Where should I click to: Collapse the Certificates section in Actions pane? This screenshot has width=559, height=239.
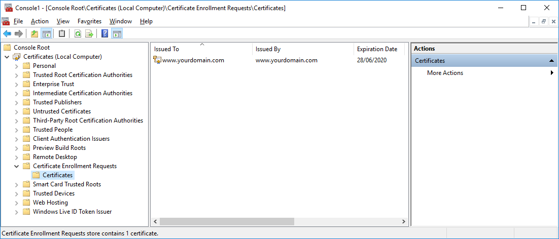551,61
